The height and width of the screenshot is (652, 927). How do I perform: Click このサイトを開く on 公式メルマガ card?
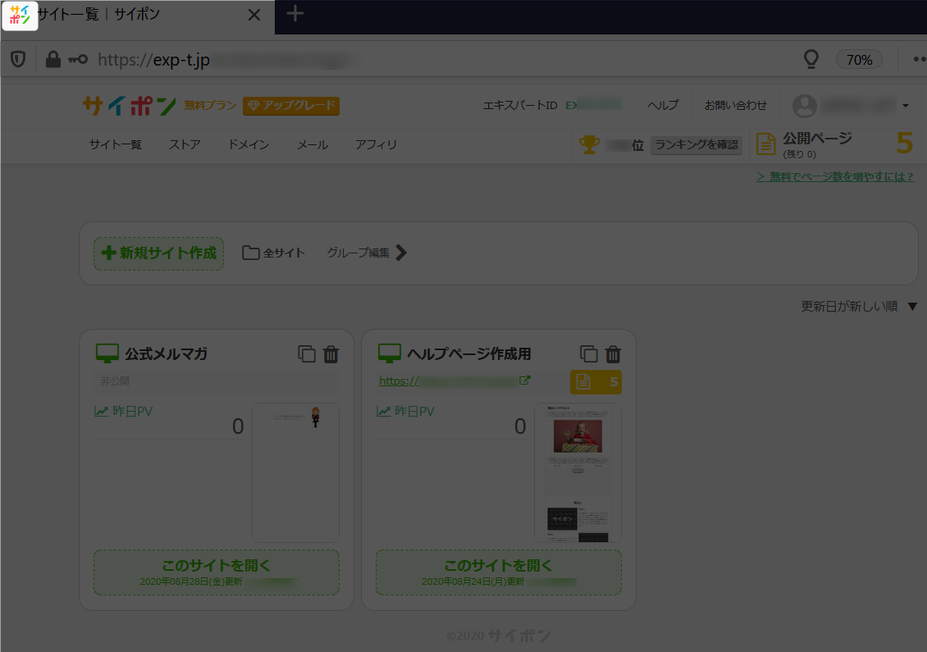pos(217,572)
